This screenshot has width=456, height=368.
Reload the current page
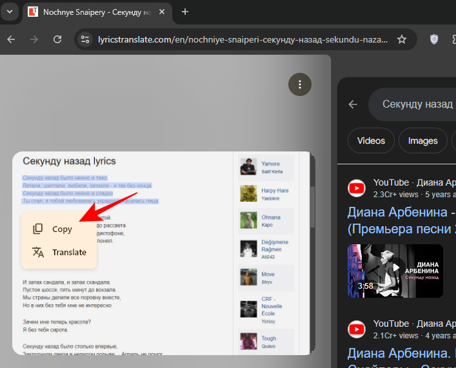click(57, 39)
